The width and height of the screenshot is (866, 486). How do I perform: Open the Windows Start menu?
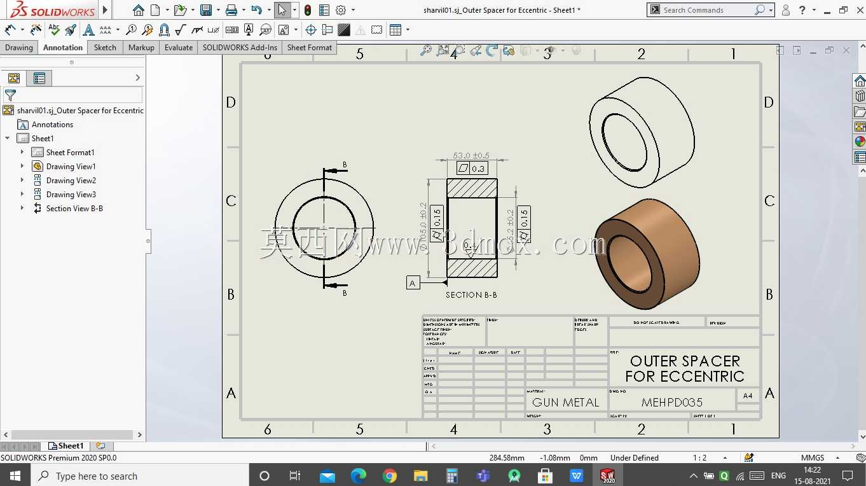pyautogui.click(x=15, y=476)
